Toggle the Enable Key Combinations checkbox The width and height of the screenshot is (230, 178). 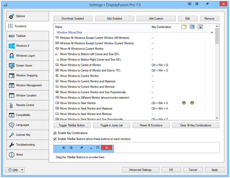pyautogui.click(x=55, y=133)
